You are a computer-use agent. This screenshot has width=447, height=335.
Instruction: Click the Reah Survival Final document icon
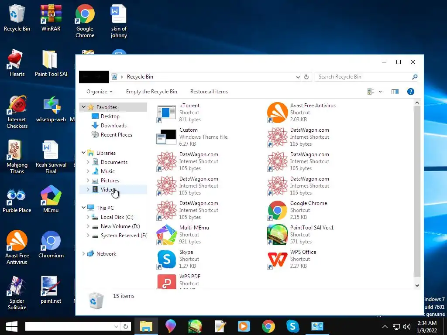click(x=51, y=157)
